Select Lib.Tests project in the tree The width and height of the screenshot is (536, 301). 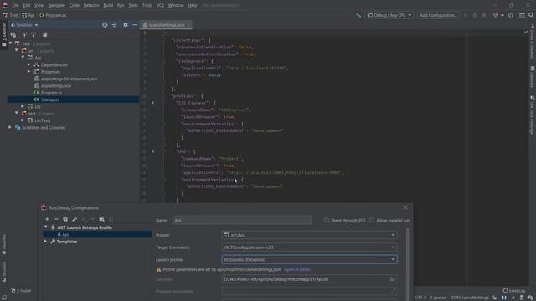pos(43,120)
